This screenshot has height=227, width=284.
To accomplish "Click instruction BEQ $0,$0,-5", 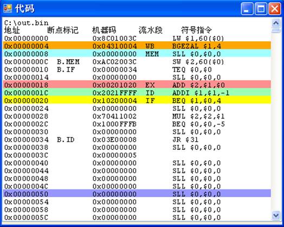I will pos(199,124).
